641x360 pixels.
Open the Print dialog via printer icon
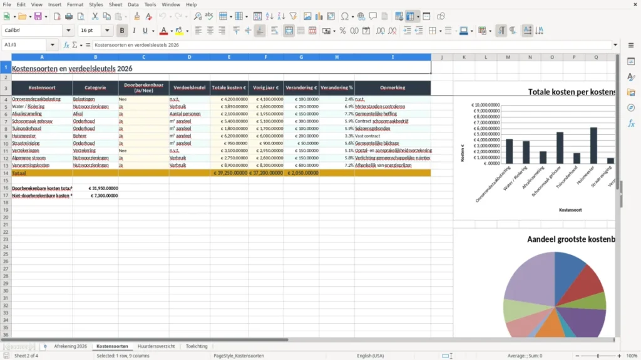click(69, 16)
